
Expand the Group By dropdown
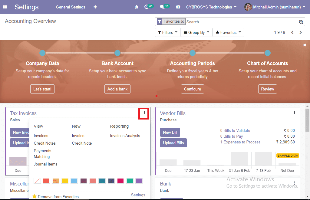(196, 32)
